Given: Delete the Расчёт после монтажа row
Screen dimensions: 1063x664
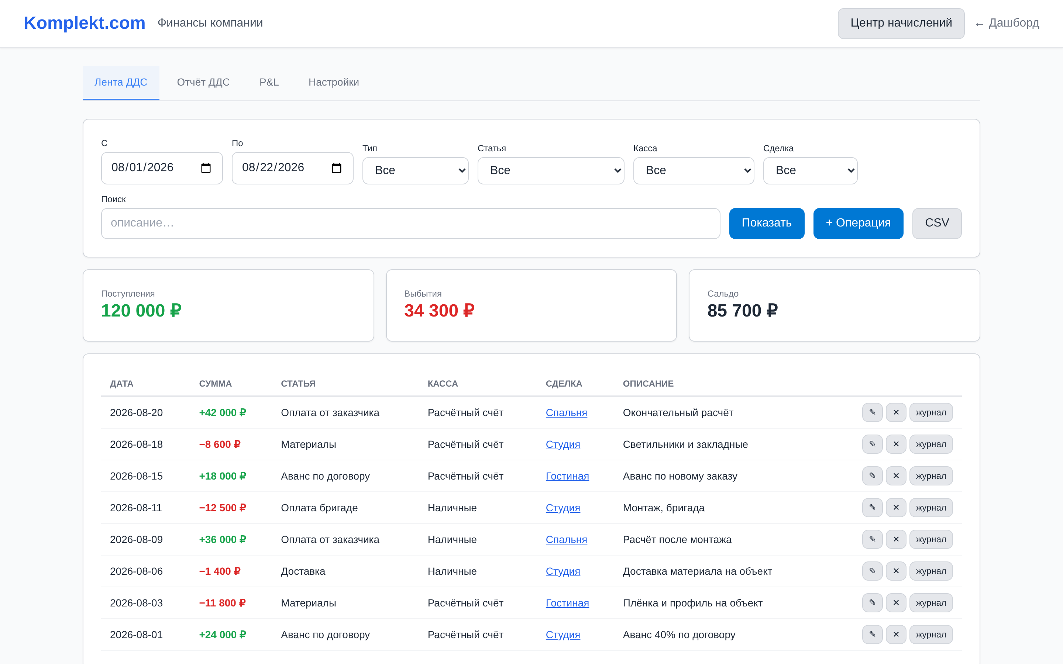Looking at the screenshot, I should coord(896,539).
